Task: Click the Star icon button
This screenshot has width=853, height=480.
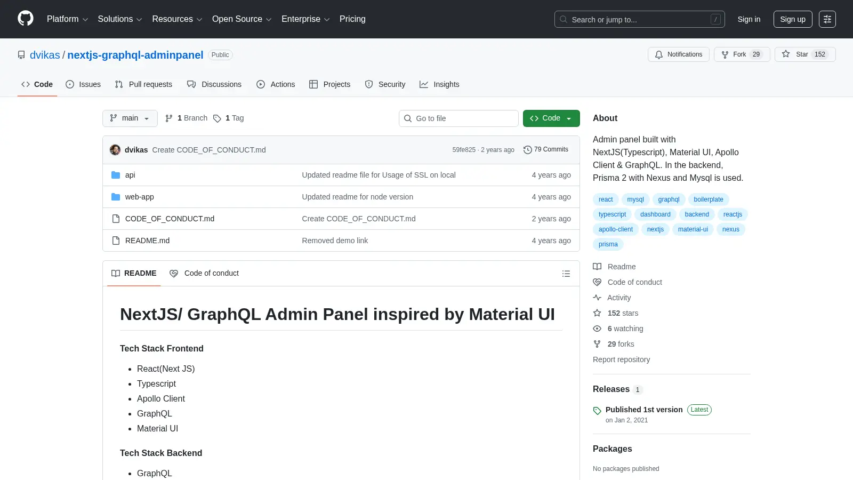Action: (805, 54)
